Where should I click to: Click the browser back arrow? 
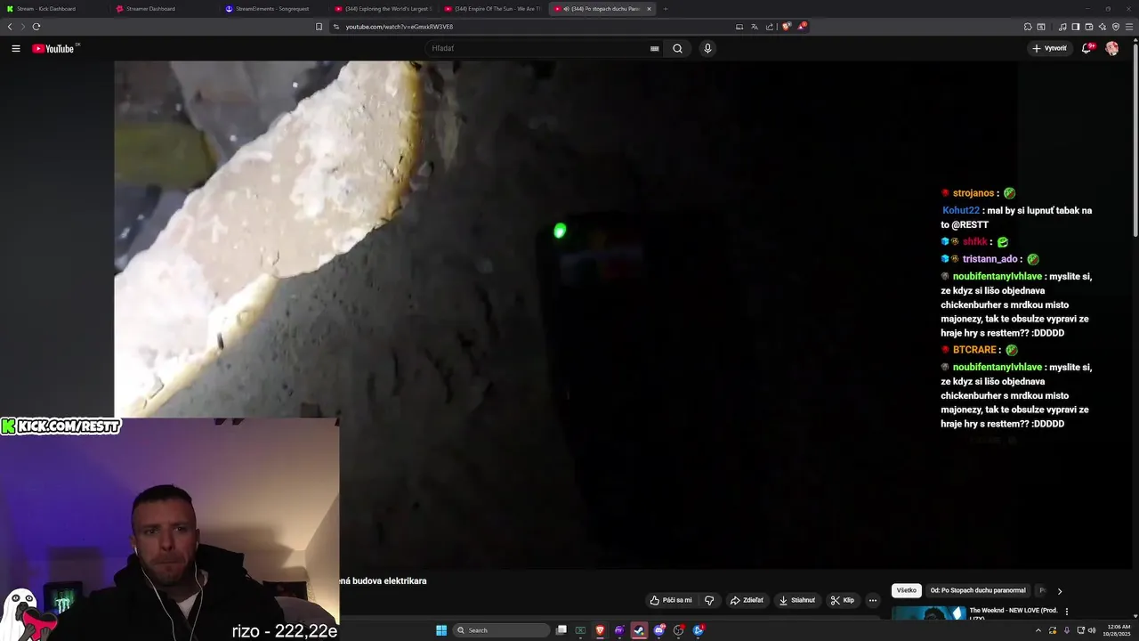10,27
